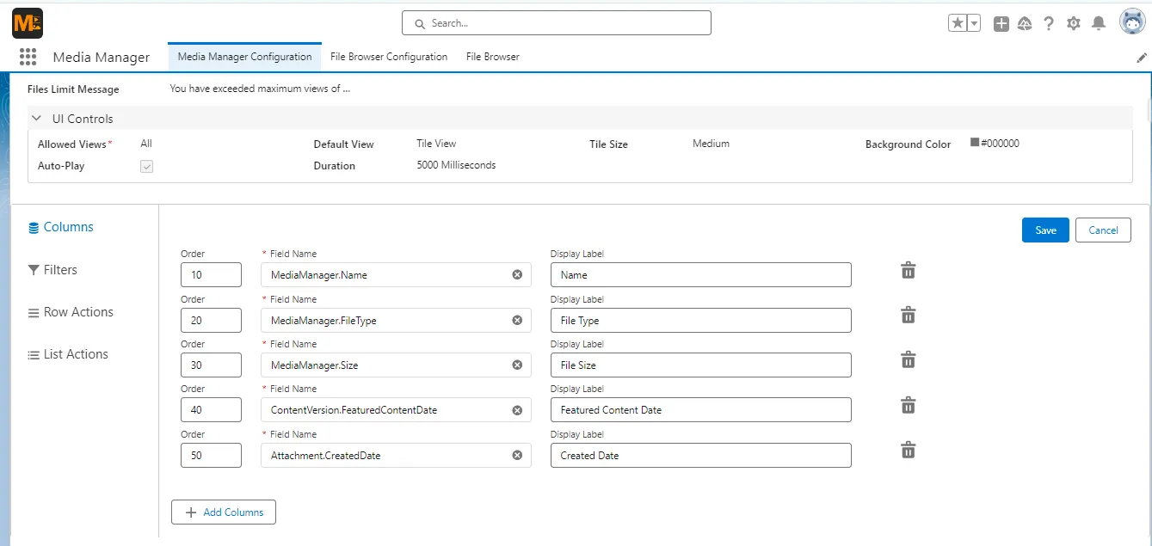
Task: Switch to Media Manager Configuration tab
Action: point(244,57)
